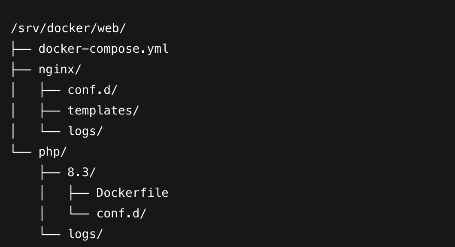Collapse the branch connector beside 8.3/

(x=50, y=172)
